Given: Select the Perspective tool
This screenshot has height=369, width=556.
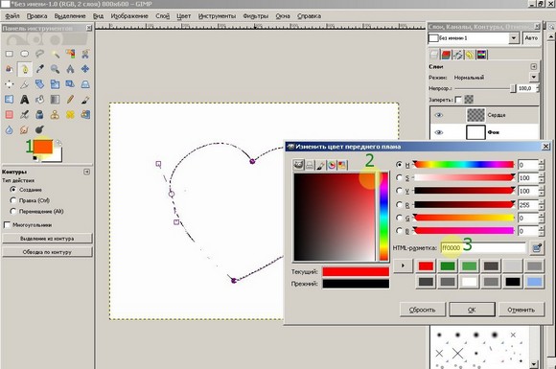Looking at the screenshot, I should [85, 84].
